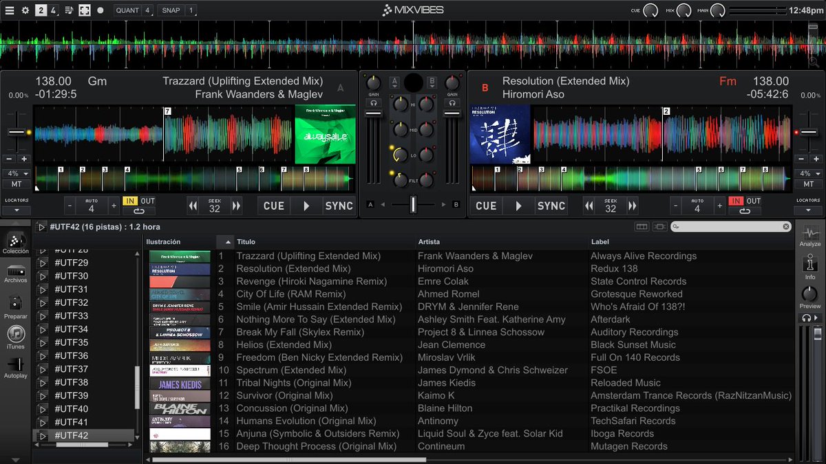Toggle SNAP mode
This screenshot has height=464, width=826.
click(171, 10)
